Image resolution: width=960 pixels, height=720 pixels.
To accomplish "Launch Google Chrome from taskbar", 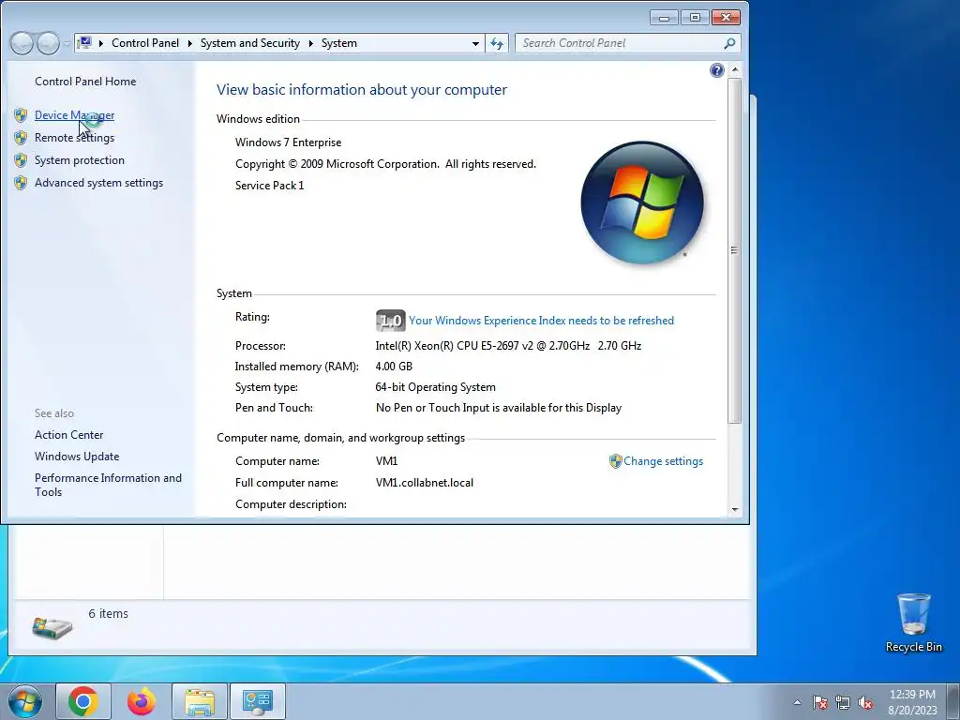I will pyautogui.click(x=83, y=701).
